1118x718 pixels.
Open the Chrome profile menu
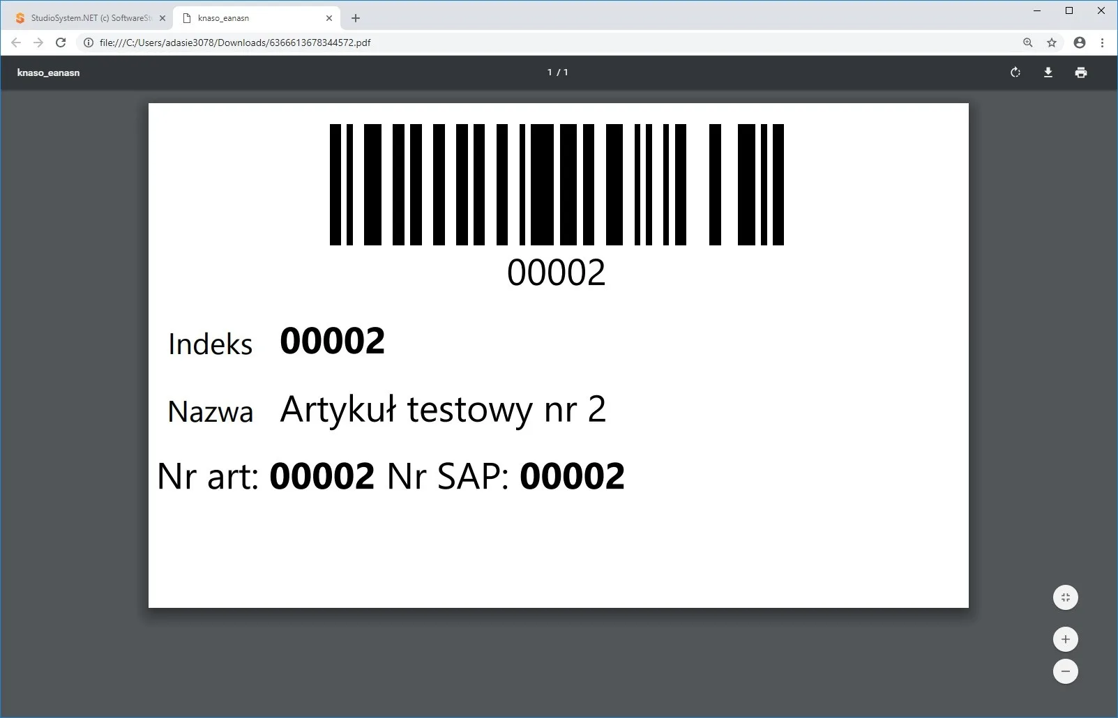click(1080, 43)
